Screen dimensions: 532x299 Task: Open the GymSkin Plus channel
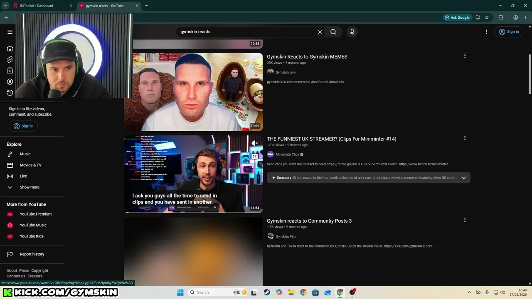point(286,237)
